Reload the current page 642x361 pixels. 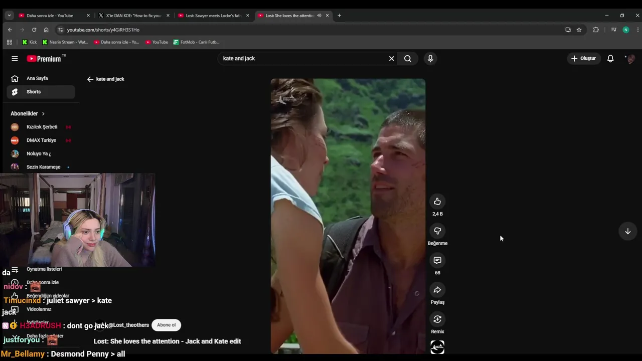coord(34,30)
